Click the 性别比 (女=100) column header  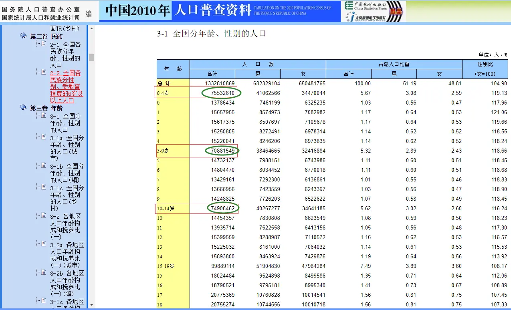click(485, 69)
